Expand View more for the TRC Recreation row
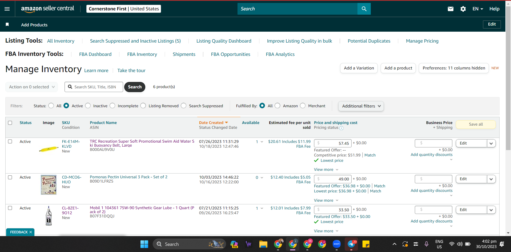The image size is (511, 252). pyautogui.click(x=326, y=170)
